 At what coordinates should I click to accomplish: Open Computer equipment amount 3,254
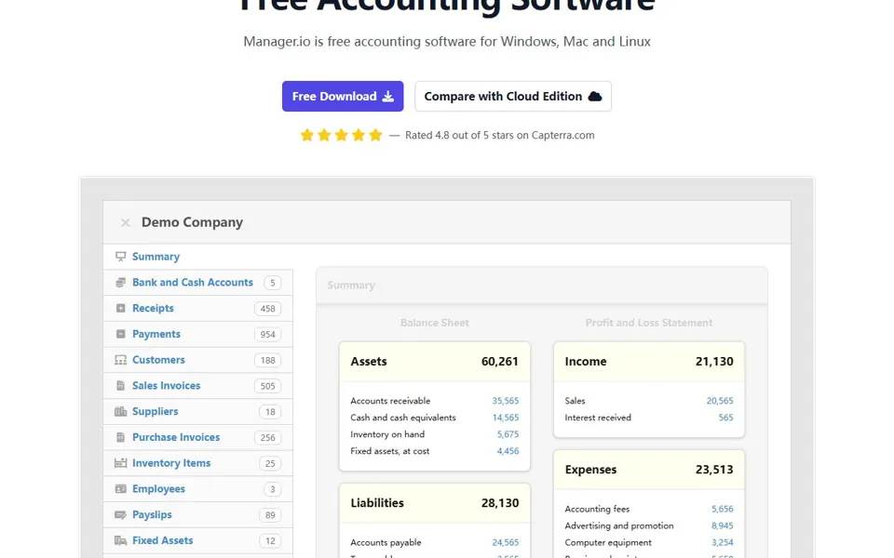pyautogui.click(x=723, y=542)
